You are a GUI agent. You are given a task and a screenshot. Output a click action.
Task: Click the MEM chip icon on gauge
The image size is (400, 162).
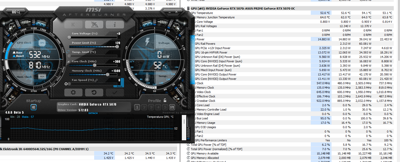pyautogui.click(x=42, y=76)
